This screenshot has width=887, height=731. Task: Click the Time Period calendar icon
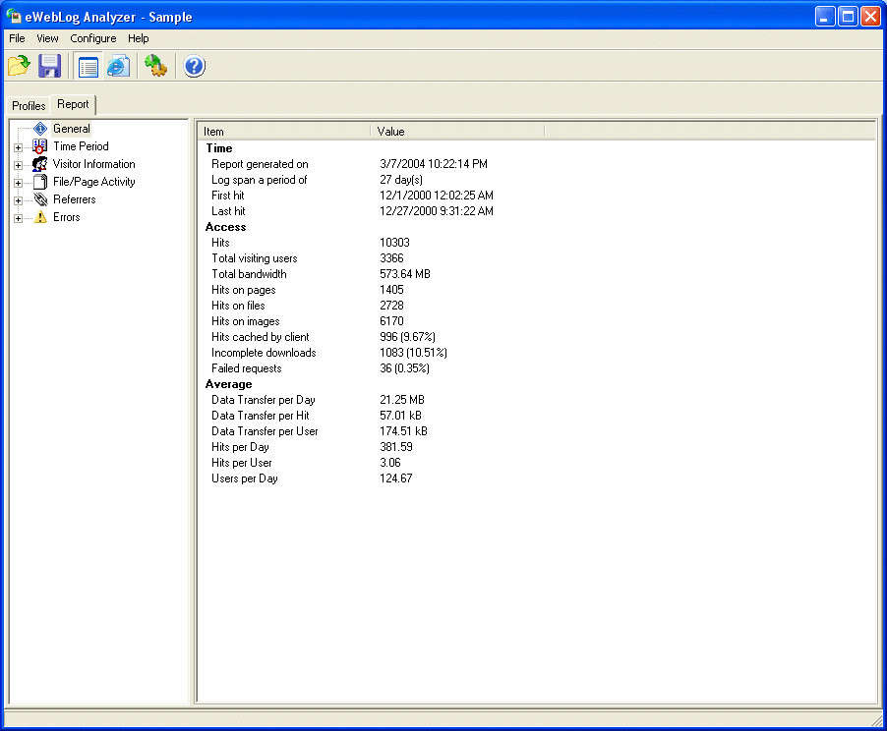[x=40, y=146]
